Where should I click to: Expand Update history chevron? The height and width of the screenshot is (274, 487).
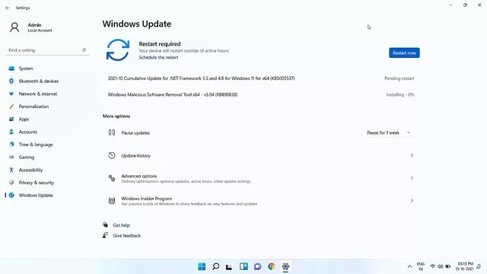pyautogui.click(x=412, y=155)
